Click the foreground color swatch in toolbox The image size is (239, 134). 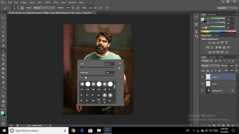(2, 113)
